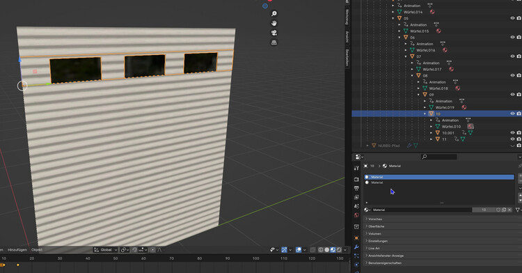This screenshot has width=522, height=273.
Task: Open the Hinzufügen menu
Action: click(x=17, y=250)
